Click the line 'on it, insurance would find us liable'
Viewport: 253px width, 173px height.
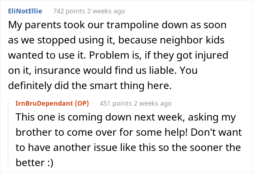(103, 71)
